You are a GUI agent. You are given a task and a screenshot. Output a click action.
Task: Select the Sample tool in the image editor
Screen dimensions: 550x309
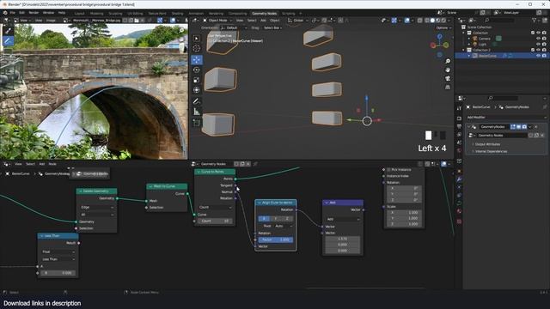tap(8, 31)
